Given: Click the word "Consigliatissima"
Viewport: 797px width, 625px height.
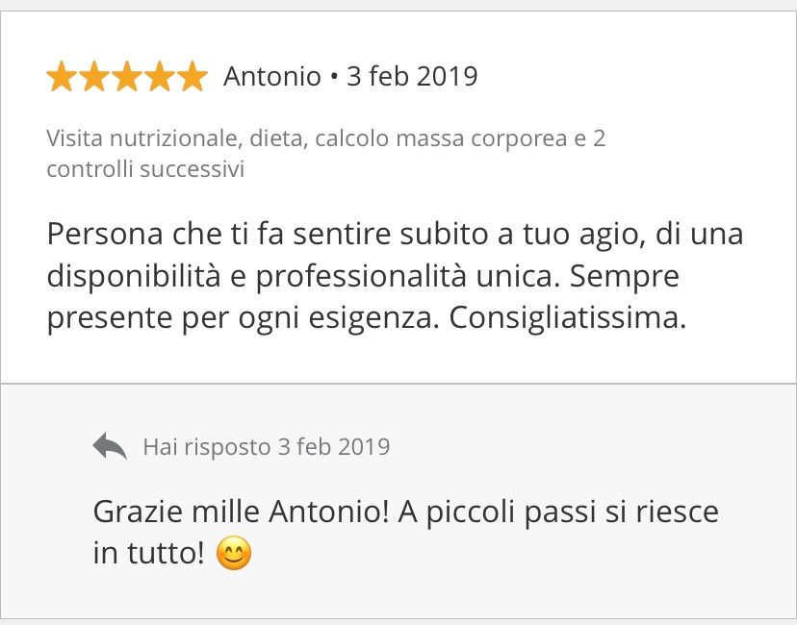Looking at the screenshot, I should click(568, 319).
